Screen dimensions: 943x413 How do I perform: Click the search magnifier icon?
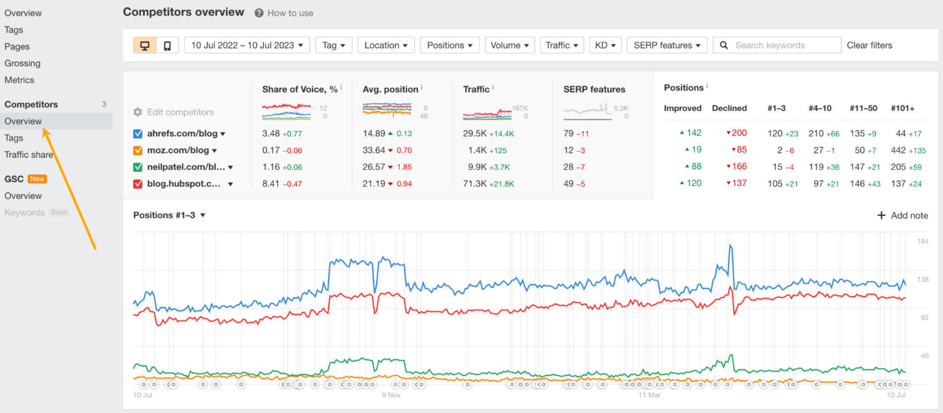(724, 45)
